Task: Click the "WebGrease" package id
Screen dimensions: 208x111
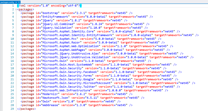Action: (x=50, y=105)
